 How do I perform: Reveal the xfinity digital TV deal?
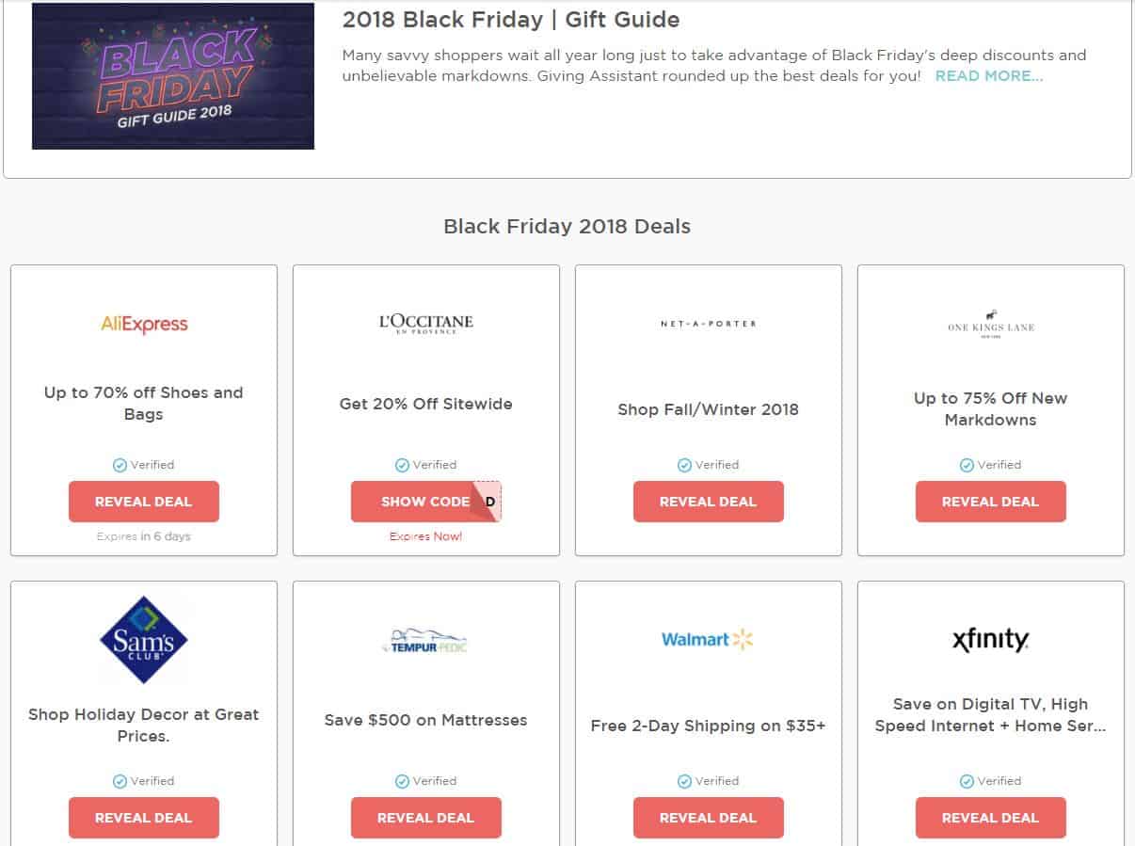990,818
